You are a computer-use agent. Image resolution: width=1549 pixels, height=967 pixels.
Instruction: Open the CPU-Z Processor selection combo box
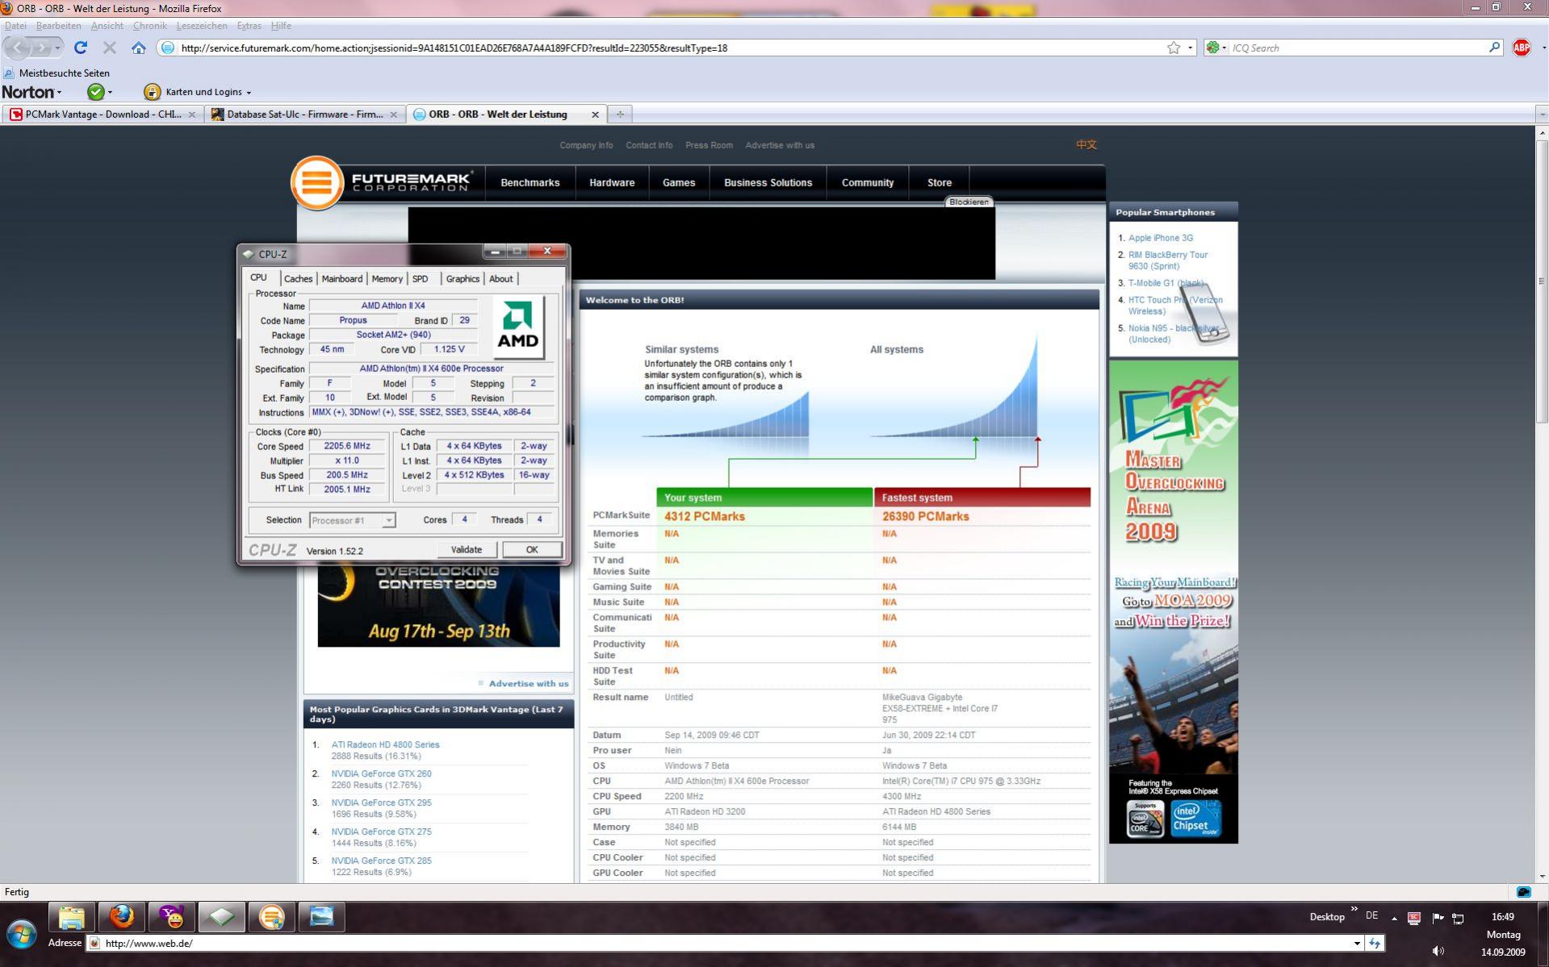(353, 520)
